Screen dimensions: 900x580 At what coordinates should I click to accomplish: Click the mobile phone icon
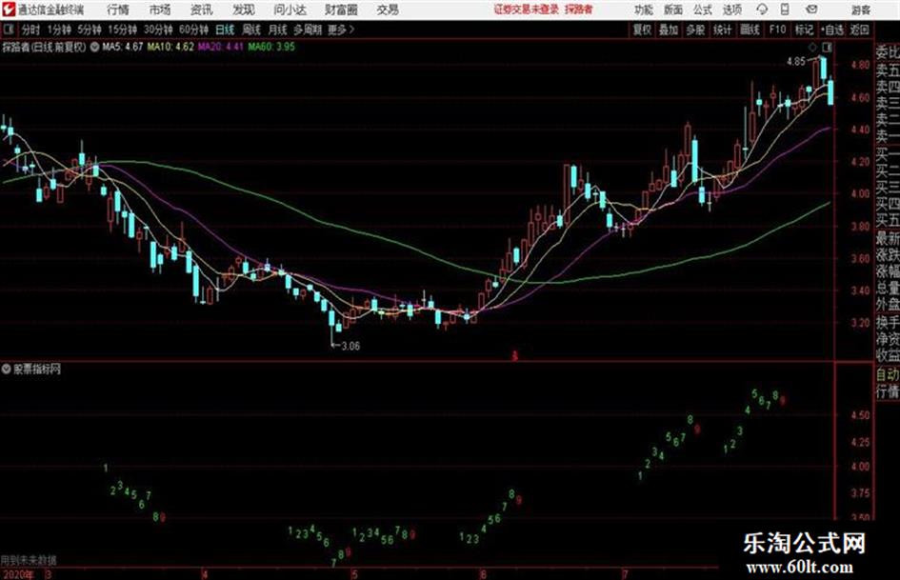point(785,10)
